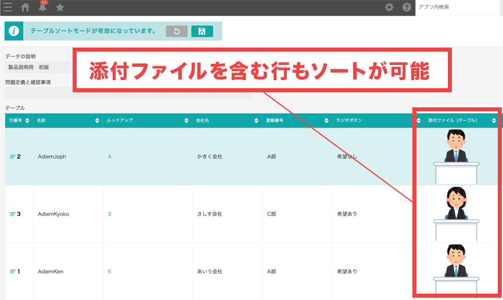Open lookup link 3 in AdiemKyoko row
The width and height of the screenshot is (503, 300).
pos(109,214)
